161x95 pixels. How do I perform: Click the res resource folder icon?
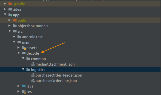pyautogui.click(x=24, y=92)
